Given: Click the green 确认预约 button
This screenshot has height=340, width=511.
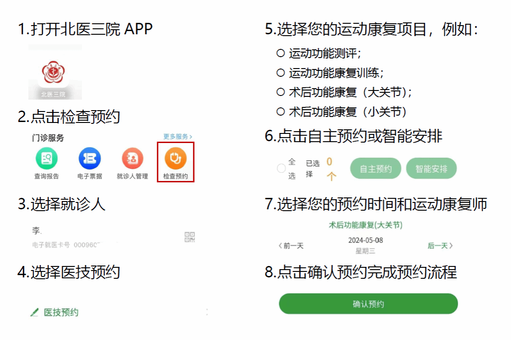Looking at the screenshot, I should [368, 304].
